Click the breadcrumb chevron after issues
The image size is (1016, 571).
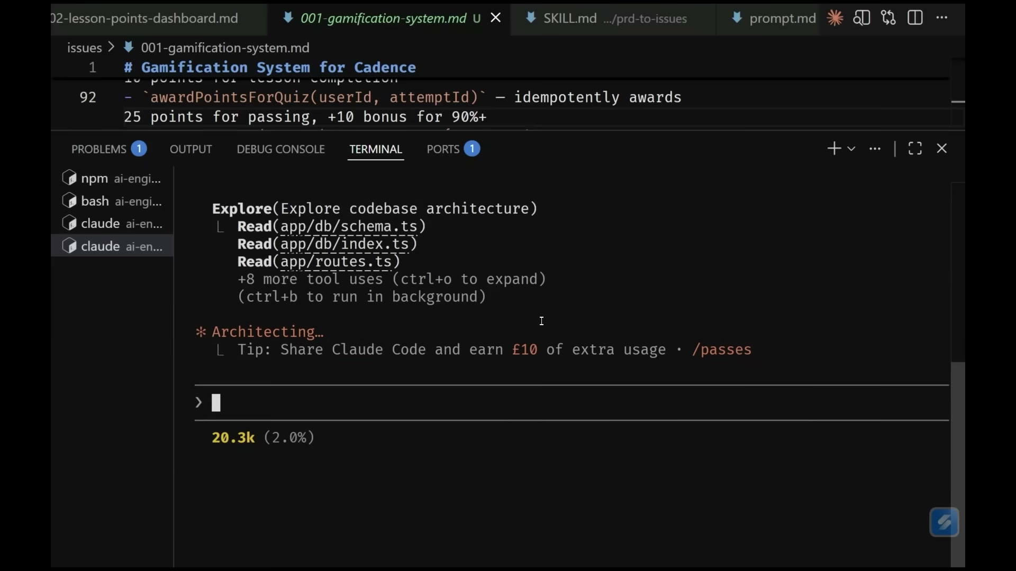click(x=111, y=47)
